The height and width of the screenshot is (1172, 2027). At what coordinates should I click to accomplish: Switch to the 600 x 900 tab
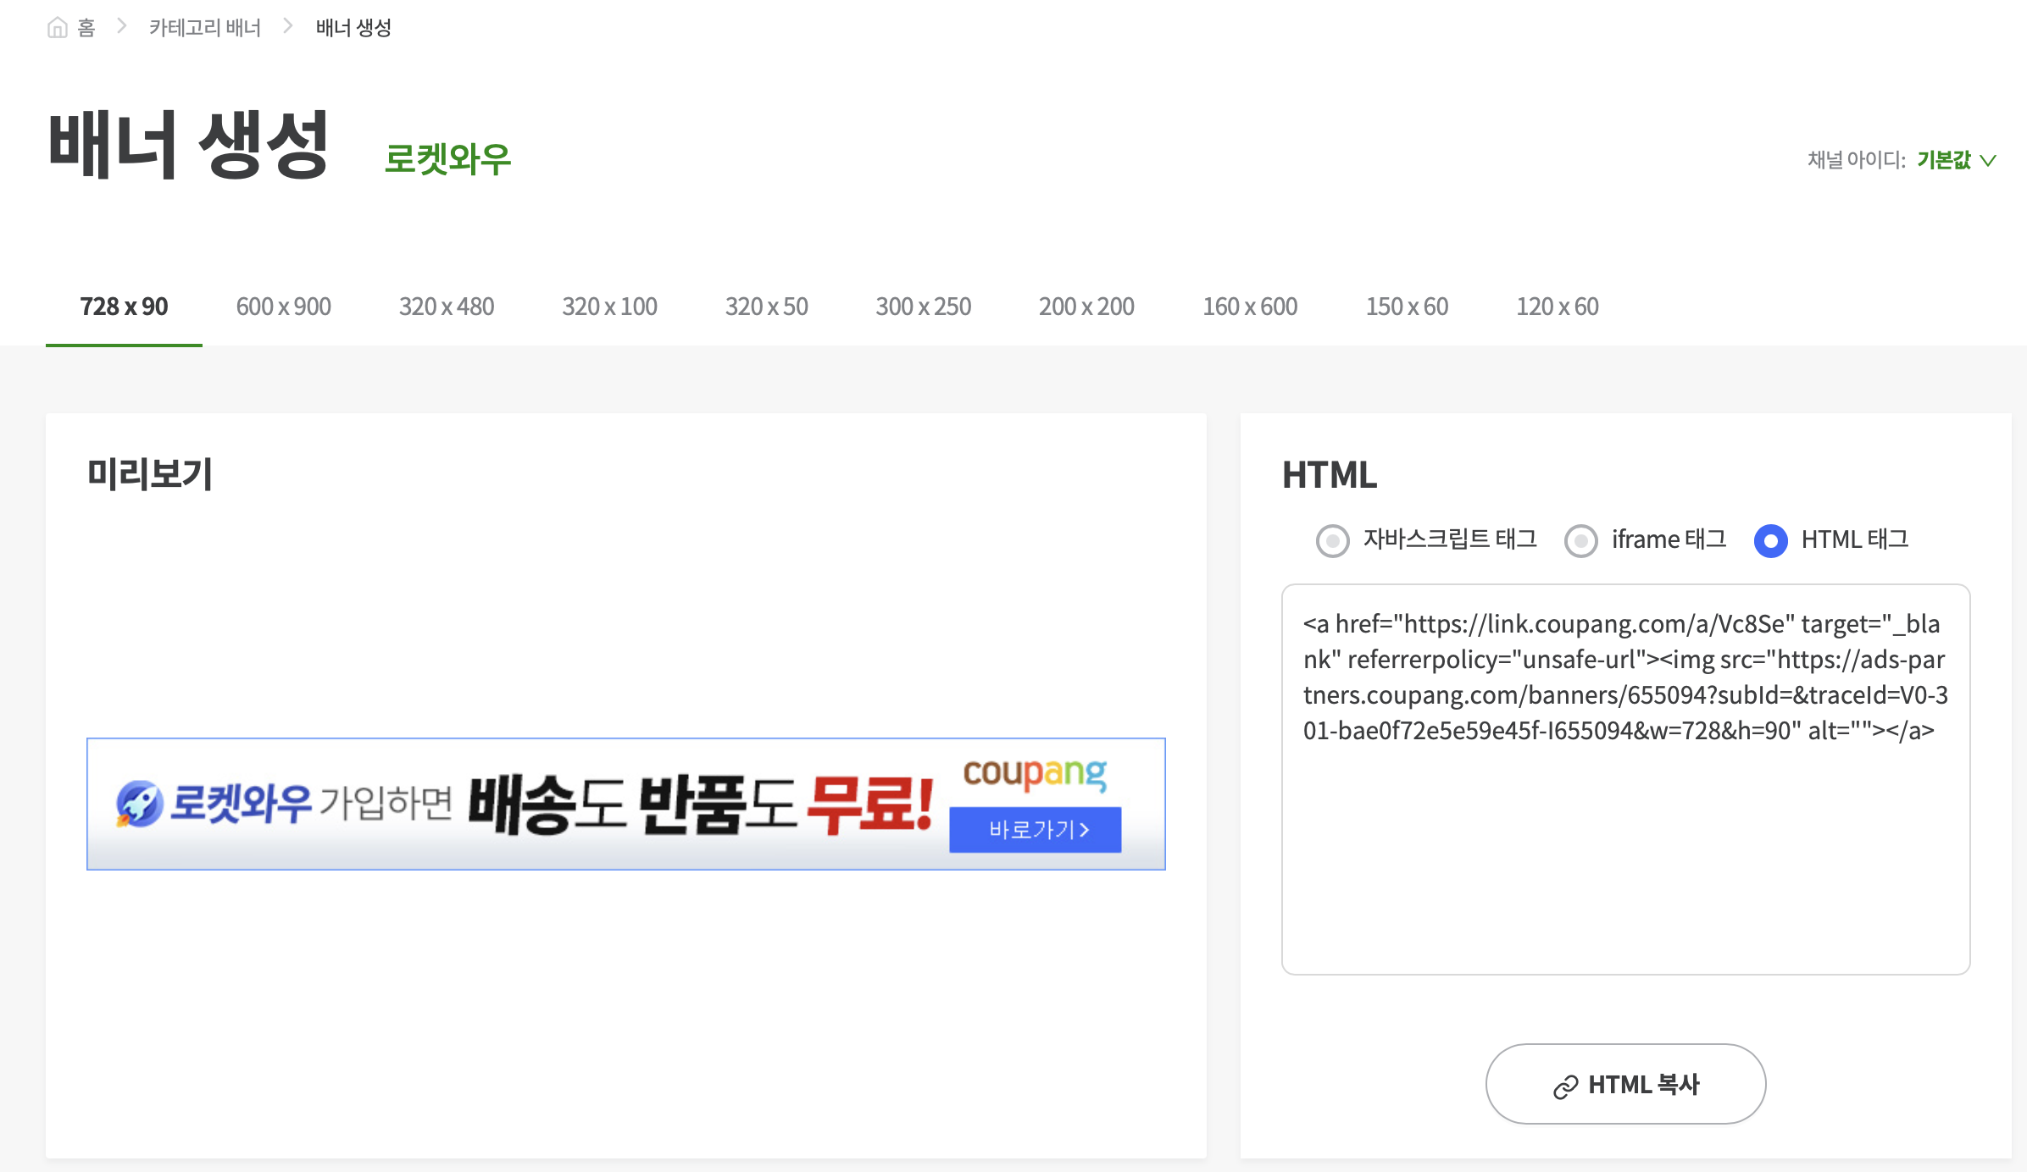point(283,307)
